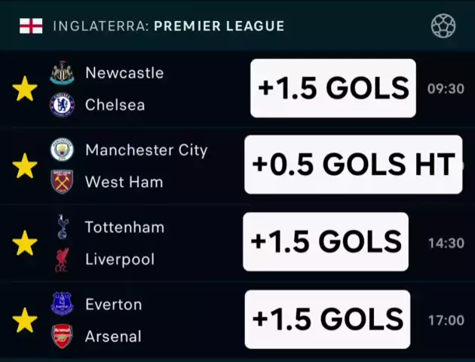
Task: Click the soccer ball icon in header
Action: pos(443,26)
